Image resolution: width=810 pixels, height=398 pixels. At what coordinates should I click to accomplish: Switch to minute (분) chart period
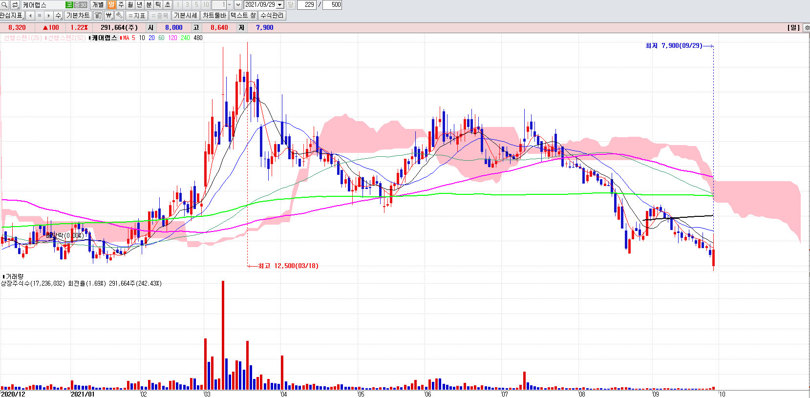[149, 5]
